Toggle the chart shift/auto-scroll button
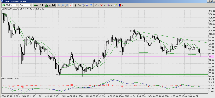Screen dimensions: 215x98 (x=70, y=5)
